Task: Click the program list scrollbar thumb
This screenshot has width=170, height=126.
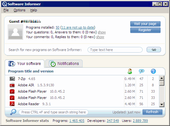Action: (161, 83)
